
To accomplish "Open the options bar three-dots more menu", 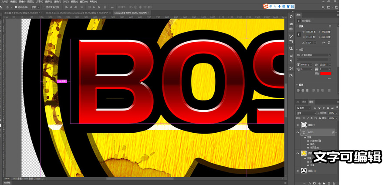I will pyautogui.click(x=112, y=7).
